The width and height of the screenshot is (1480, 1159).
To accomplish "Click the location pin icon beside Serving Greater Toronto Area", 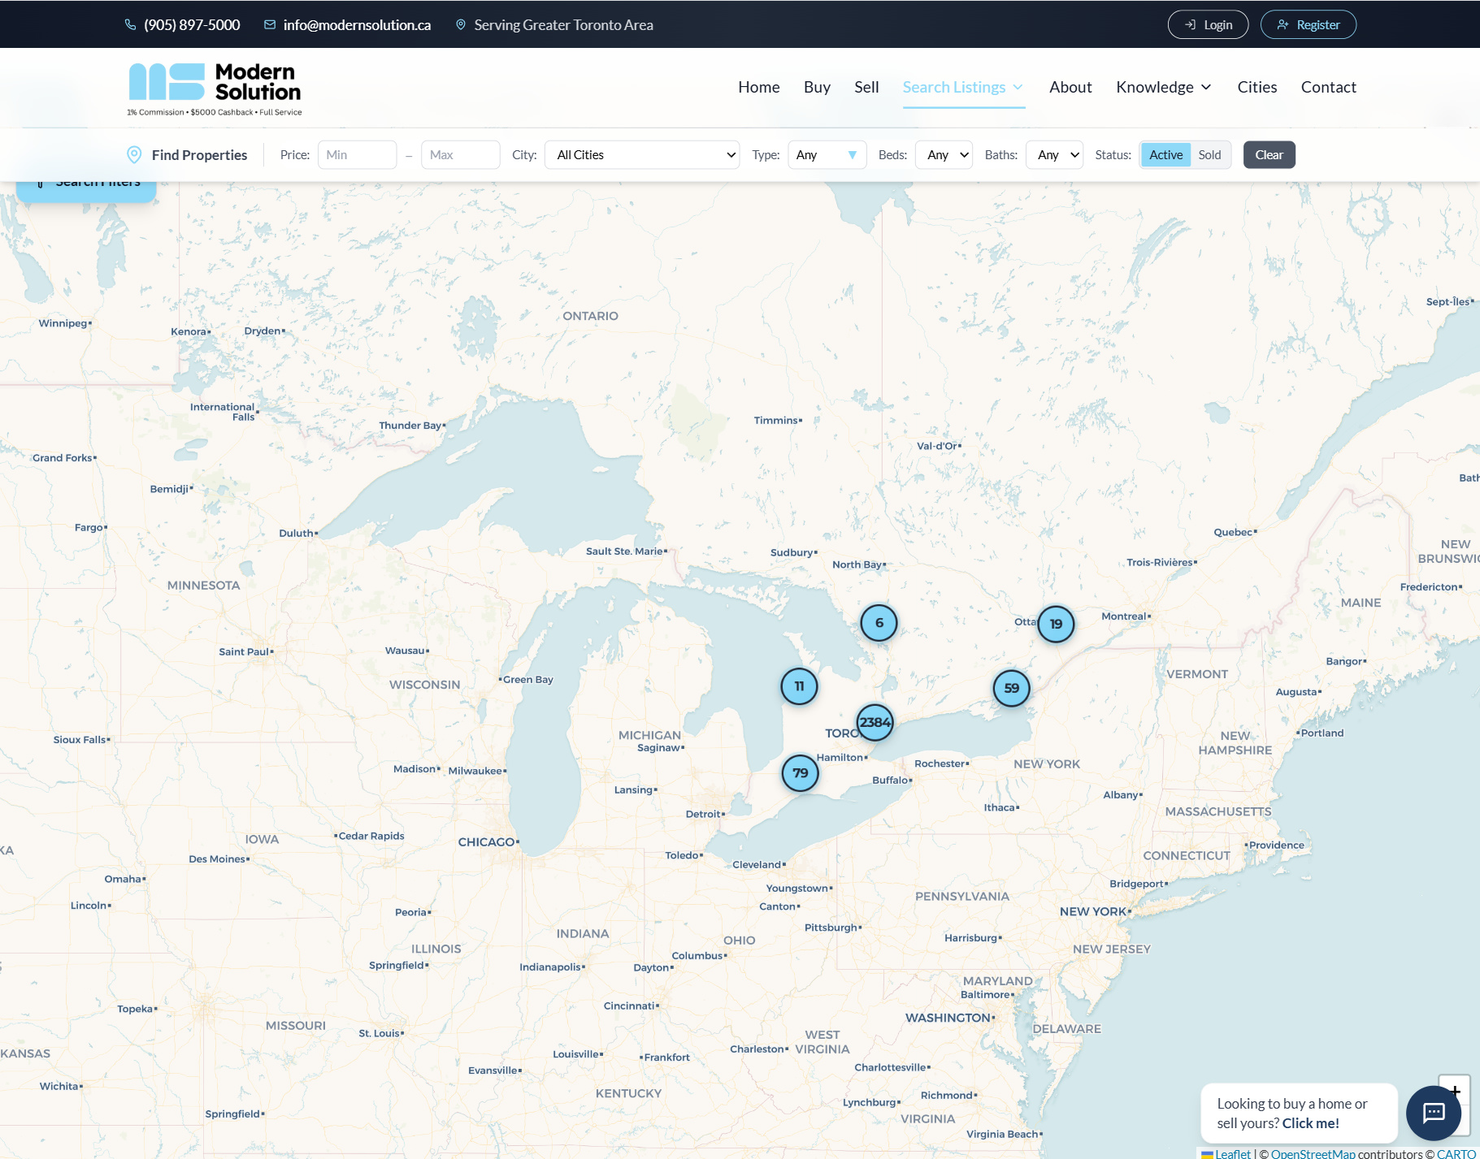I will click(x=461, y=24).
